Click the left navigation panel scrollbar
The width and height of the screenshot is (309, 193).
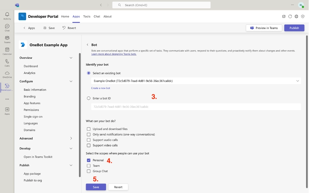click(x=80, y=115)
